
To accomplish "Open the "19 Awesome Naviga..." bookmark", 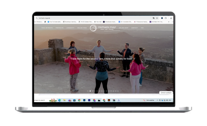I will coord(141,22).
